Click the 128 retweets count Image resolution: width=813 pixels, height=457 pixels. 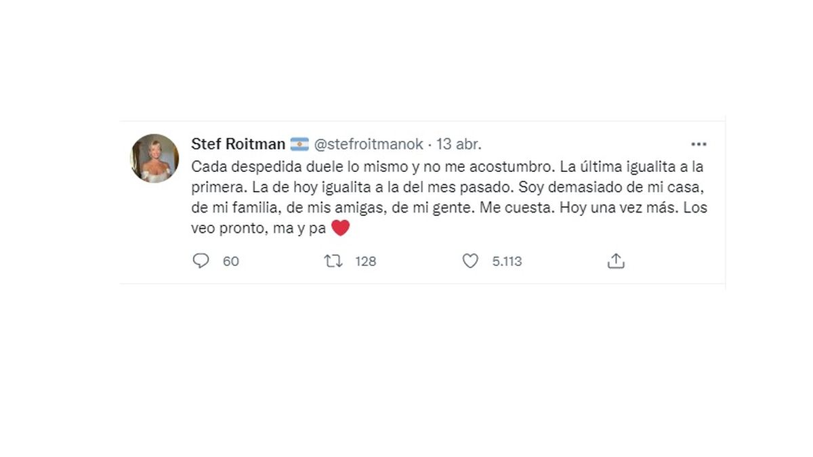365,261
